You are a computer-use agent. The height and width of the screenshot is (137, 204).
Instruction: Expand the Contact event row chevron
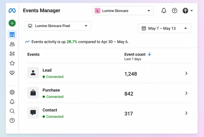186,113
